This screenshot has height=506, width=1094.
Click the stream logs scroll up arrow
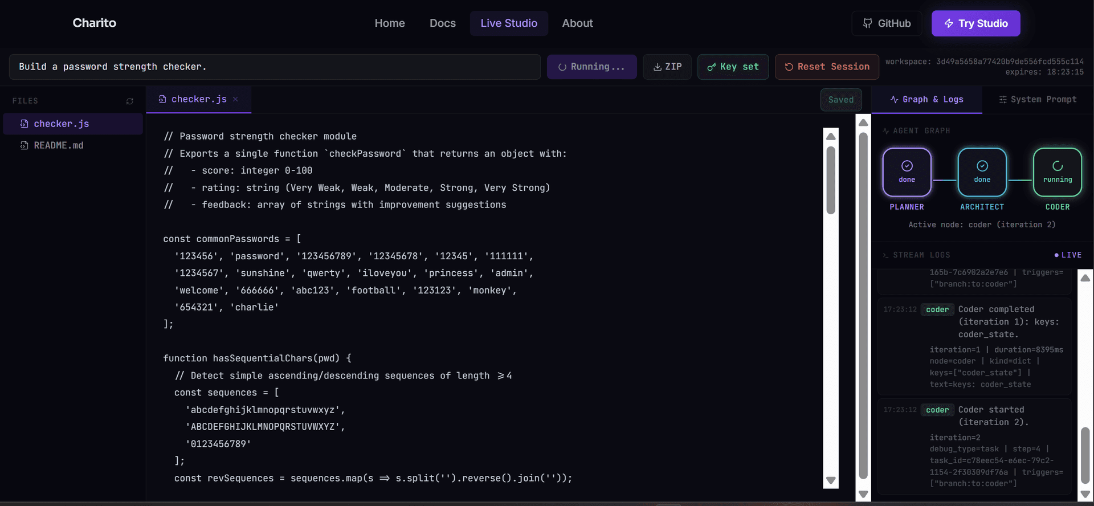[1085, 278]
